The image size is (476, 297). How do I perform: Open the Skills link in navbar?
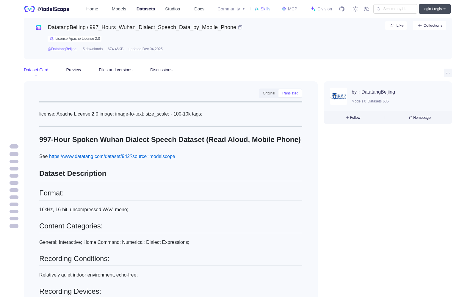[x=263, y=9]
